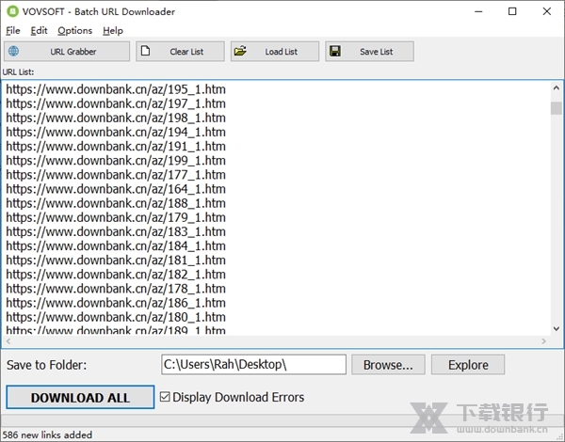565x442 pixels.
Task: Click the horizontal scrollbar right arrow
Action: point(543,340)
